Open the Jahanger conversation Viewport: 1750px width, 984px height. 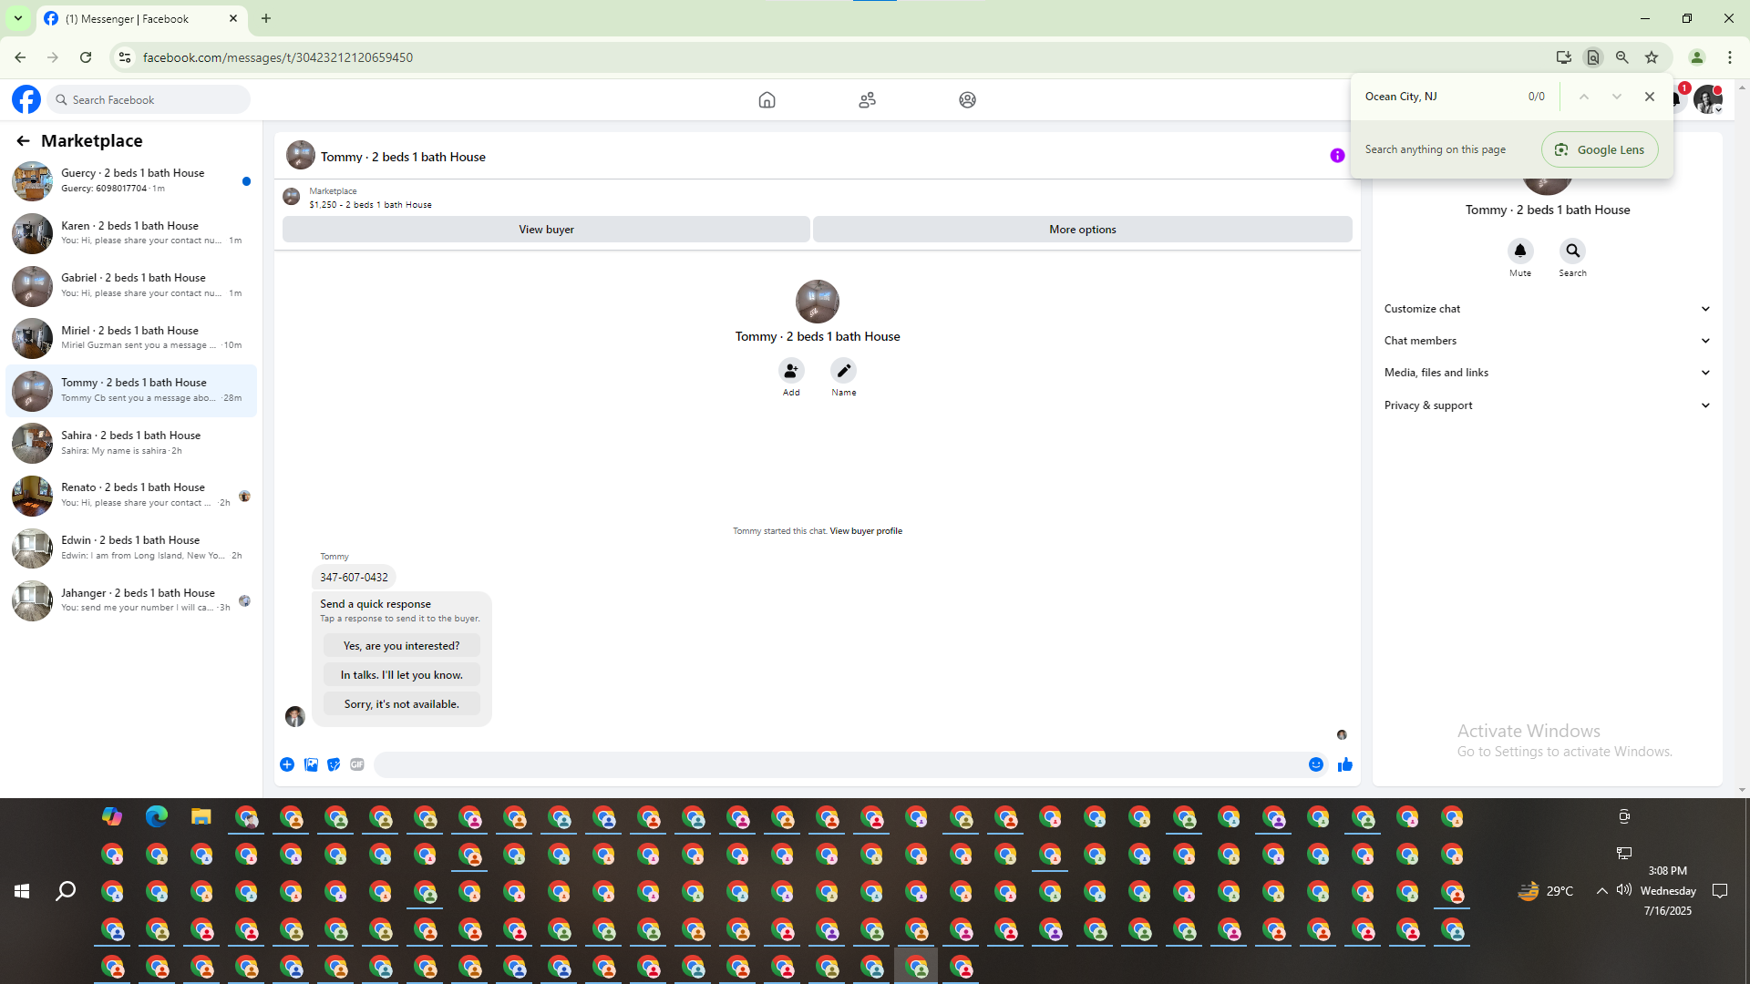(x=131, y=600)
